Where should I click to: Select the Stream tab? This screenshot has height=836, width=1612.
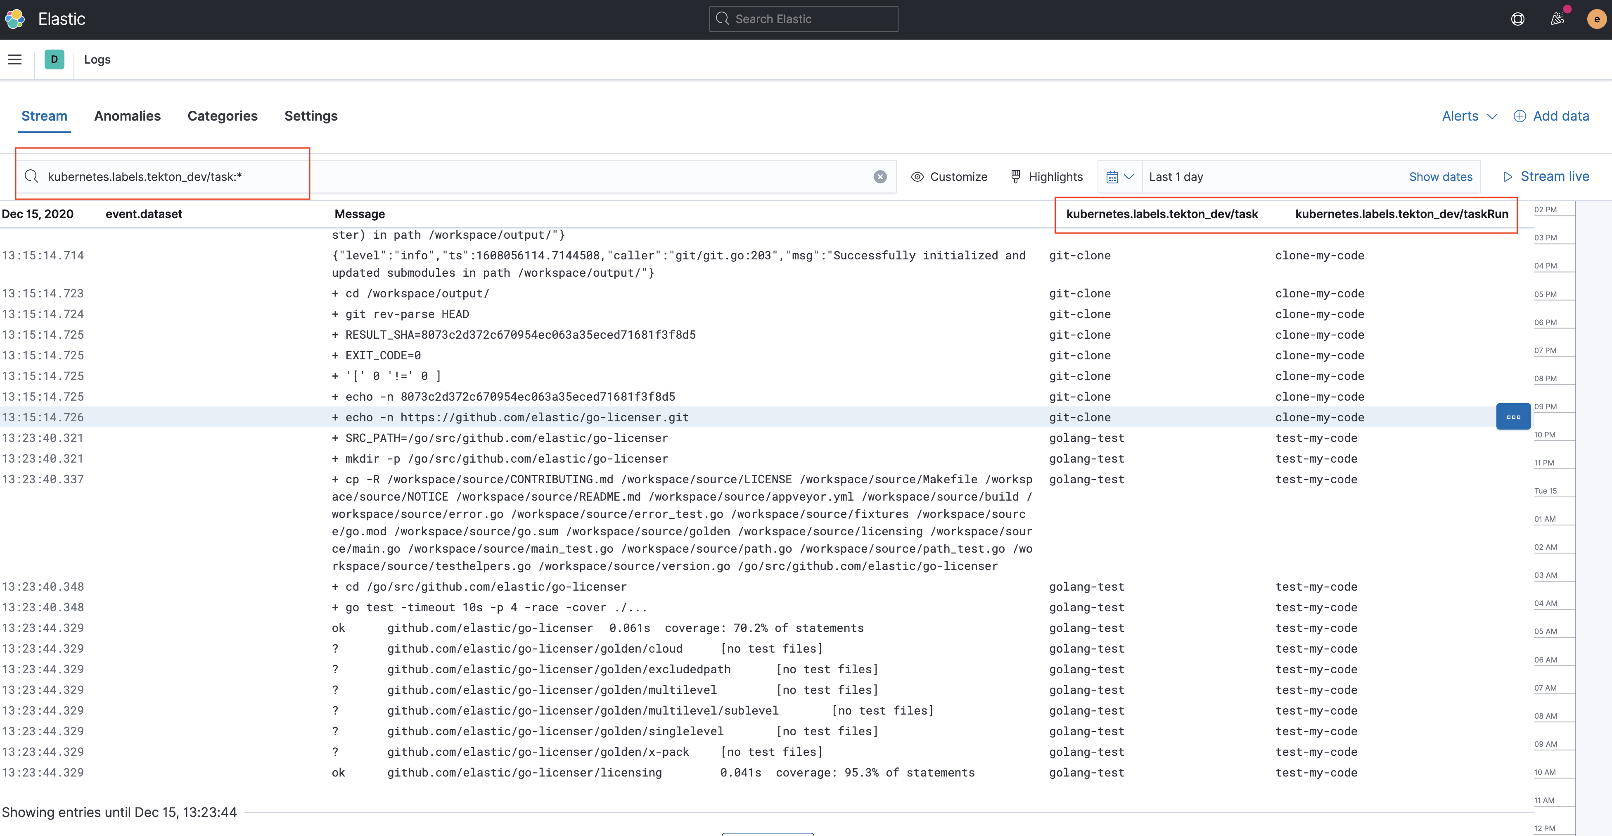tap(45, 115)
